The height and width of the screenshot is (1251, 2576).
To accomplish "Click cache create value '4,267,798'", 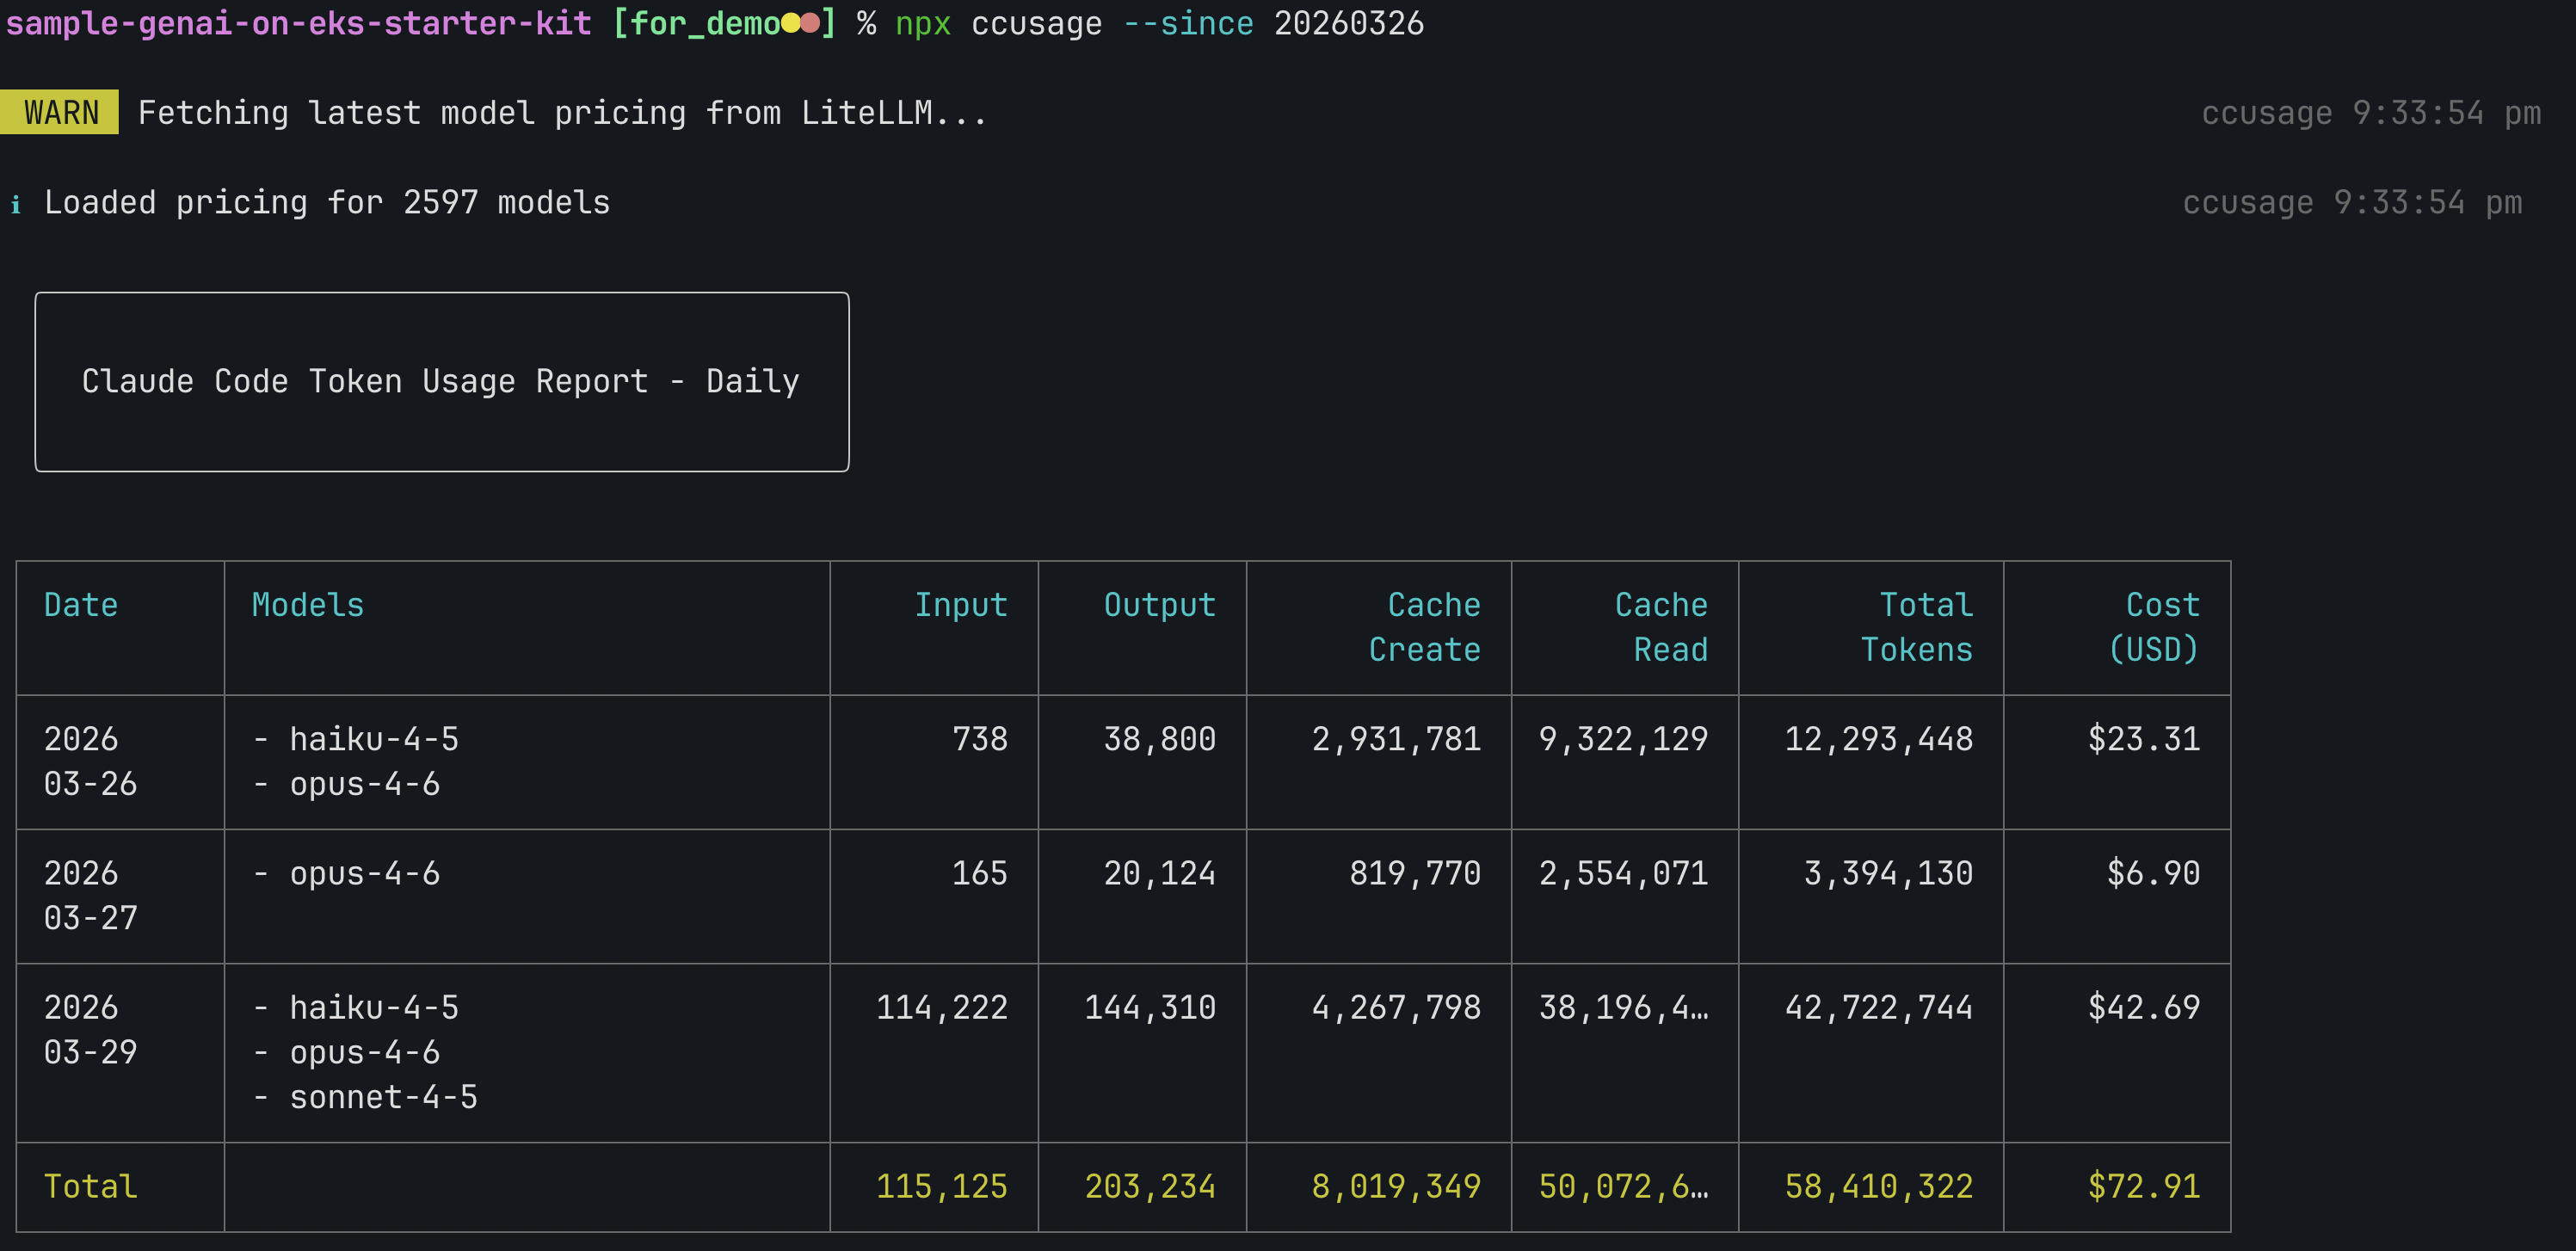I will [x=1396, y=1007].
